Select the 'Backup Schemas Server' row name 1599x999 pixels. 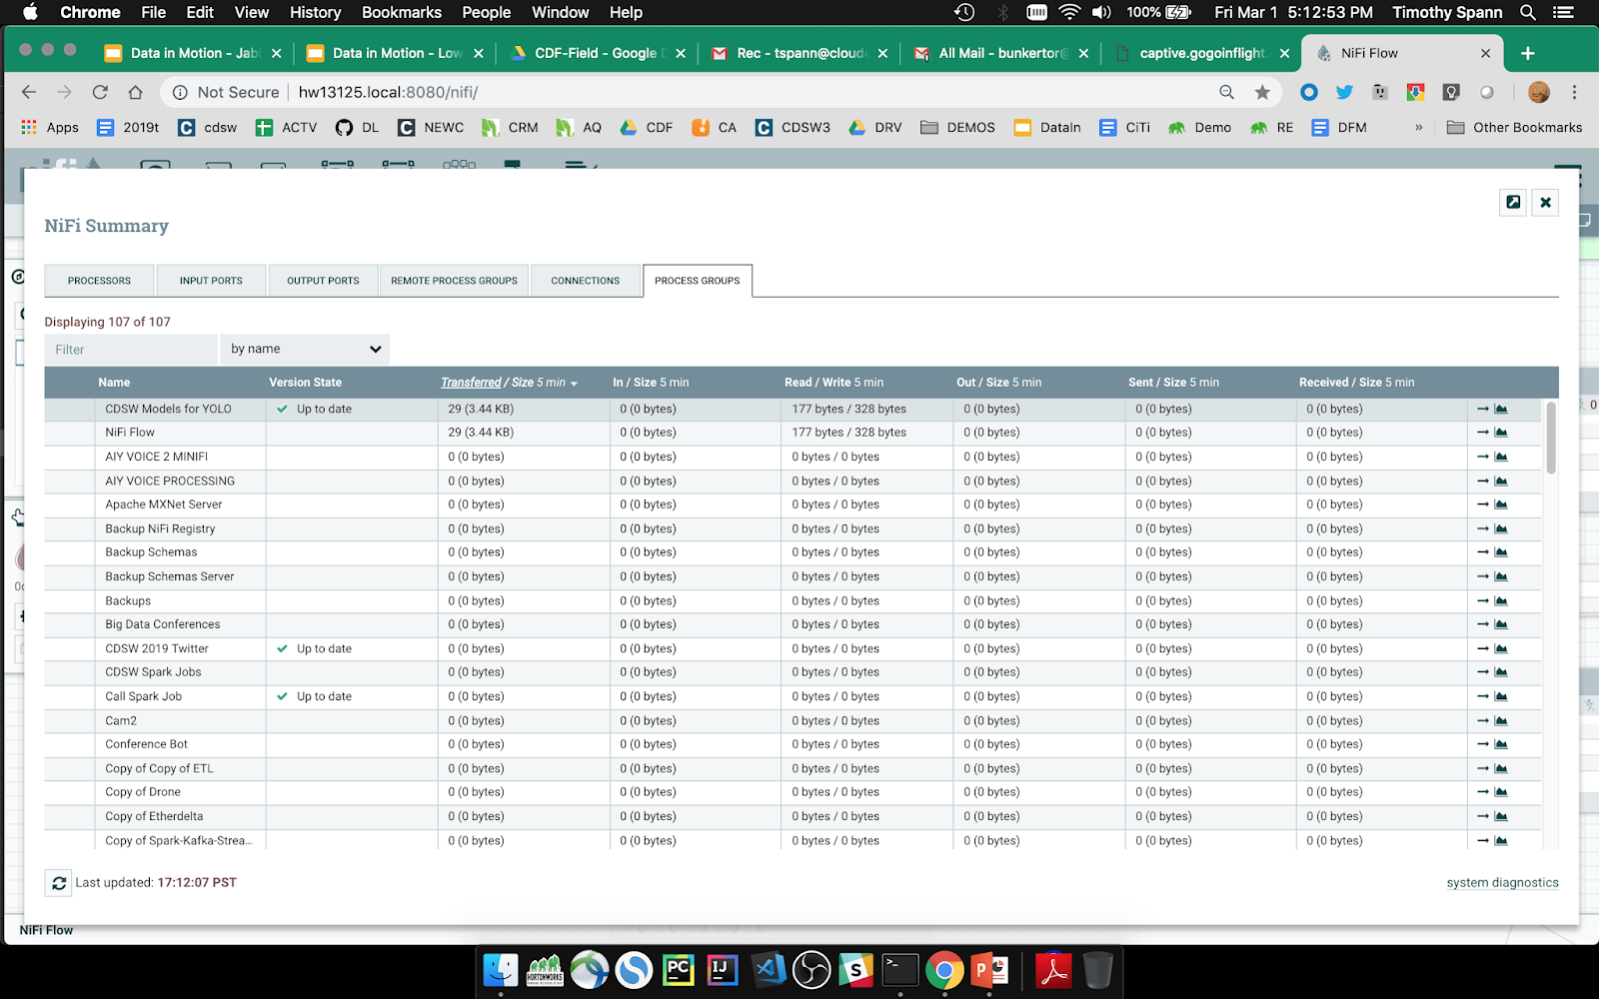(x=170, y=576)
